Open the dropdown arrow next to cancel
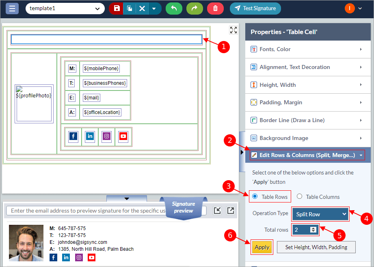The width and height of the screenshot is (374, 267). [155, 9]
